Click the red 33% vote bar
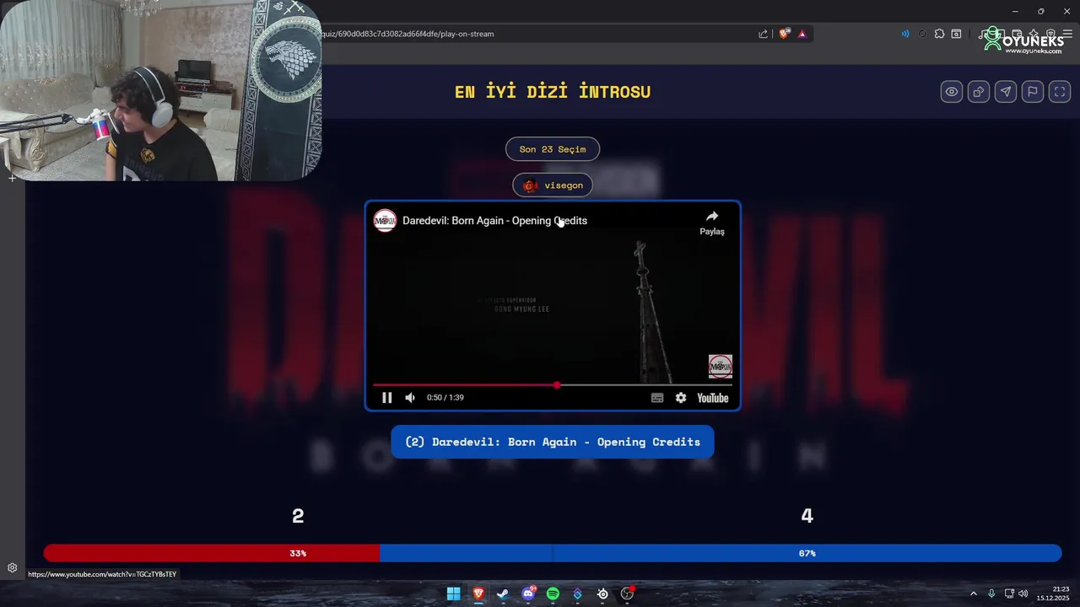1080x607 pixels. coord(212,553)
